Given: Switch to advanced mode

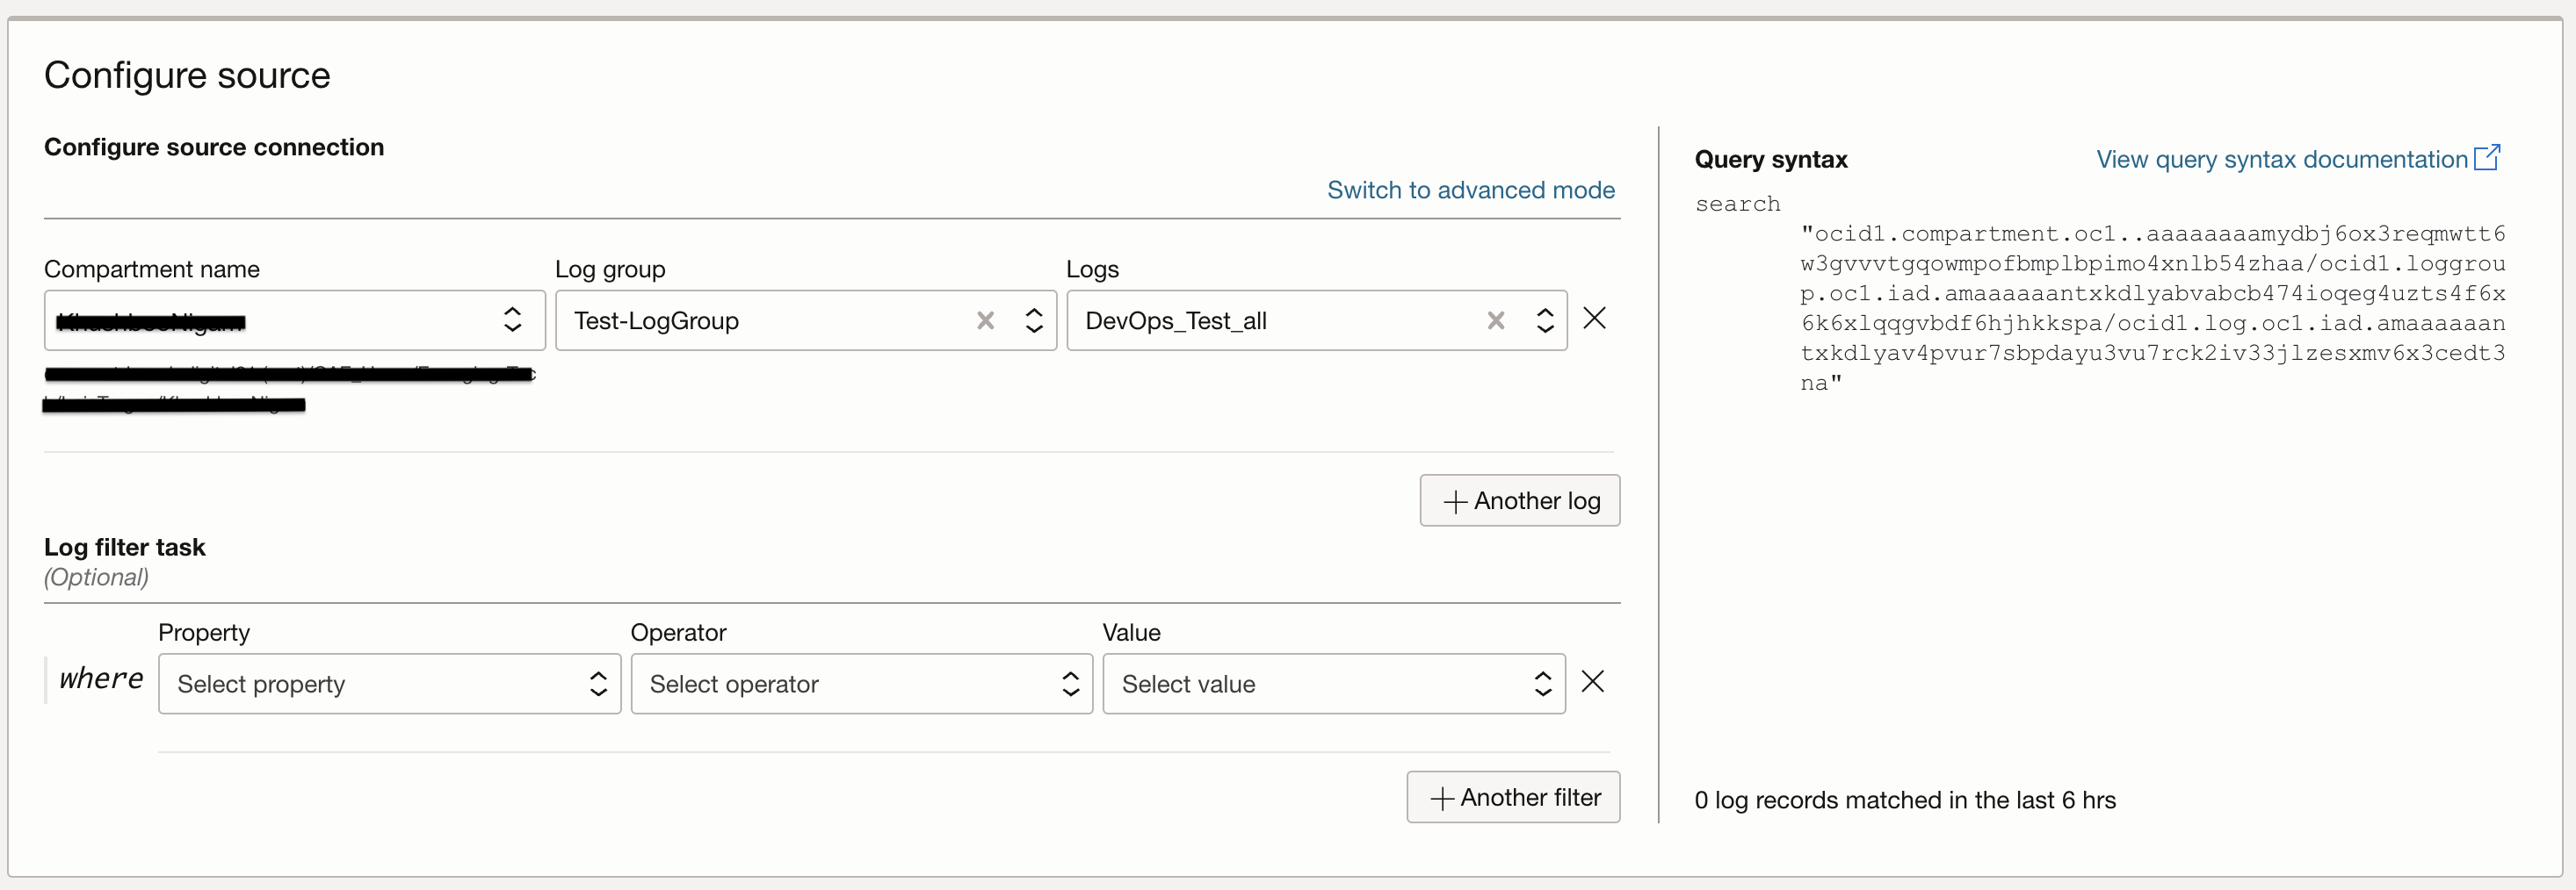Looking at the screenshot, I should 1470,190.
